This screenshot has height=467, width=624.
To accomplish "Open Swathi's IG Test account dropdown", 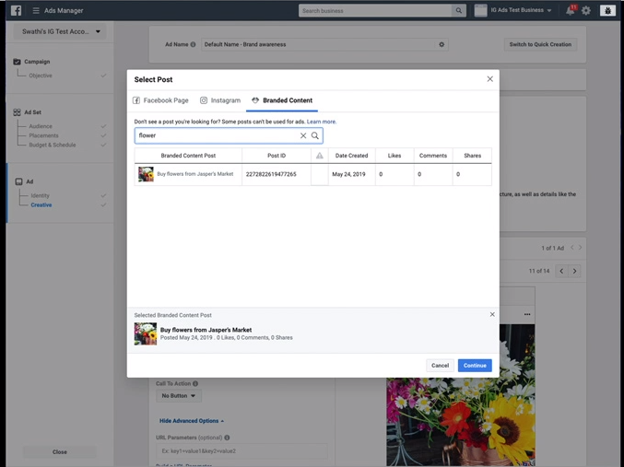I will click(60, 31).
